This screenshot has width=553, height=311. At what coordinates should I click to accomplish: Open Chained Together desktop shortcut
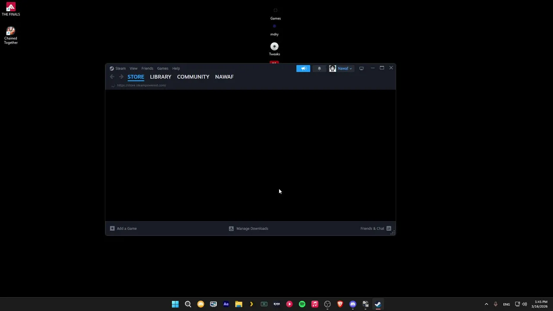tap(11, 35)
